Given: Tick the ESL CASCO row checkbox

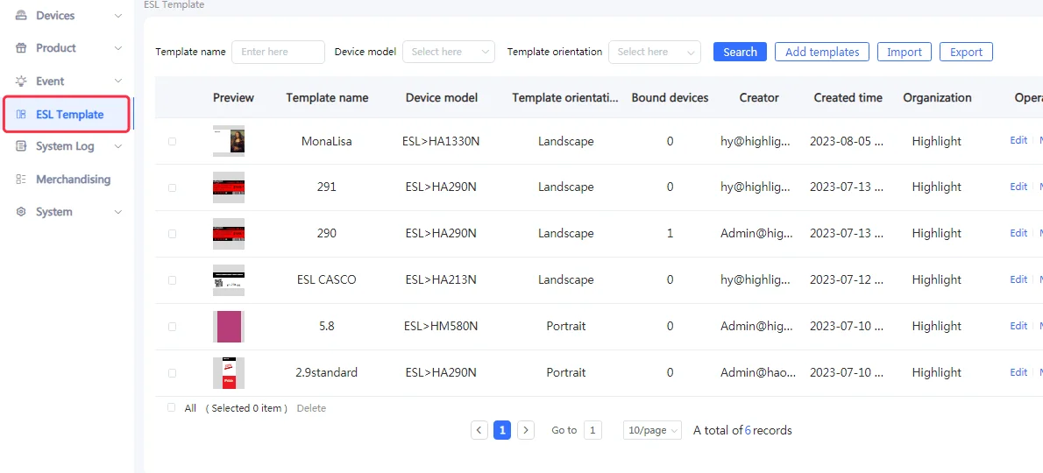Looking at the screenshot, I should point(172,280).
